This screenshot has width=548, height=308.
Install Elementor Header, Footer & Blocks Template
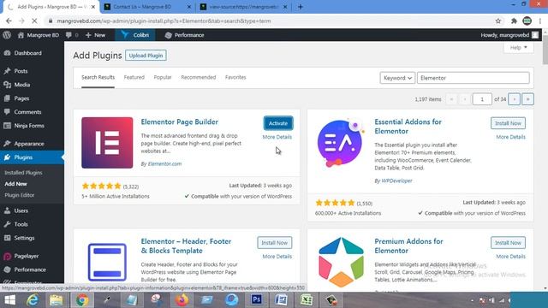tap(274, 243)
